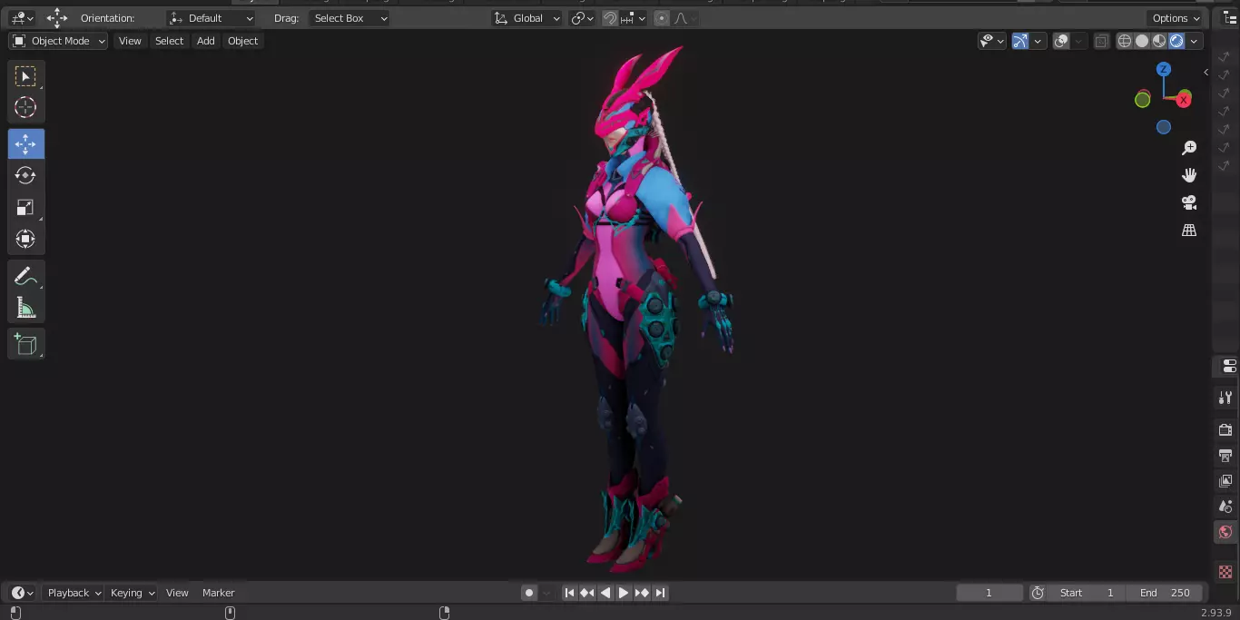Open the Orientation Default dropdown
Screen dimensions: 1240x620
[212, 18]
